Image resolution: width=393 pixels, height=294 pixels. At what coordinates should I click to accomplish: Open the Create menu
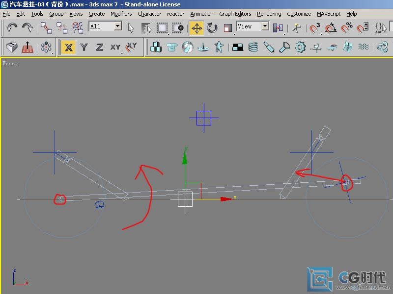coord(96,14)
